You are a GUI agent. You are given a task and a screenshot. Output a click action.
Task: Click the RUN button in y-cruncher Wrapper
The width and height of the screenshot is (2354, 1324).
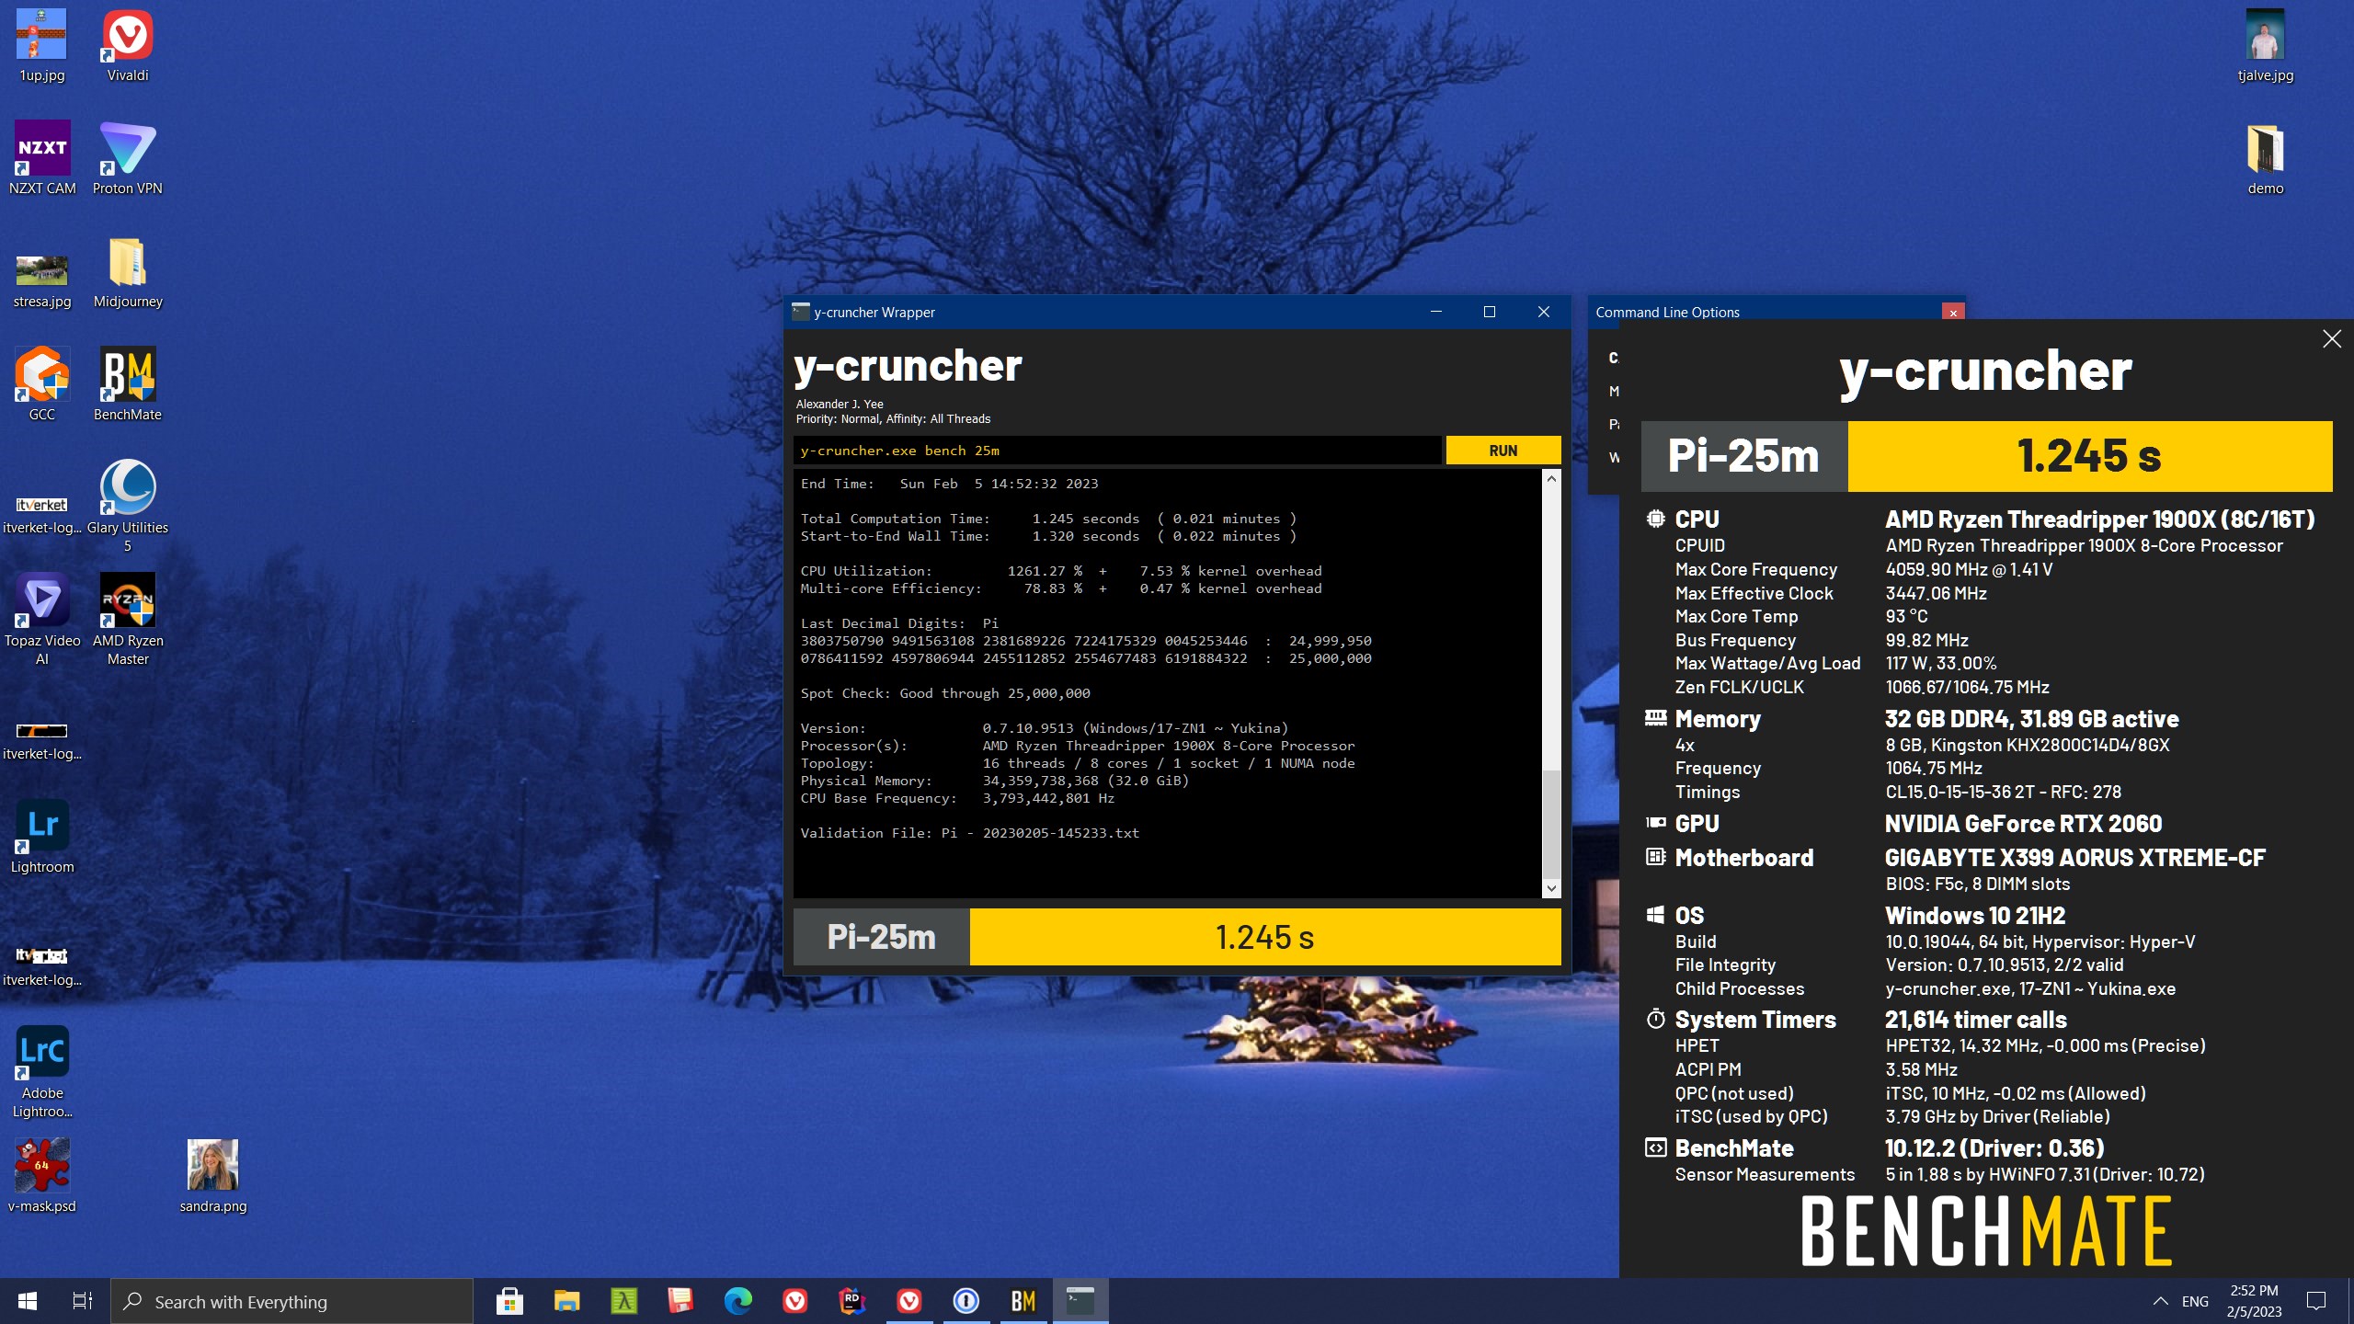tap(1503, 451)
